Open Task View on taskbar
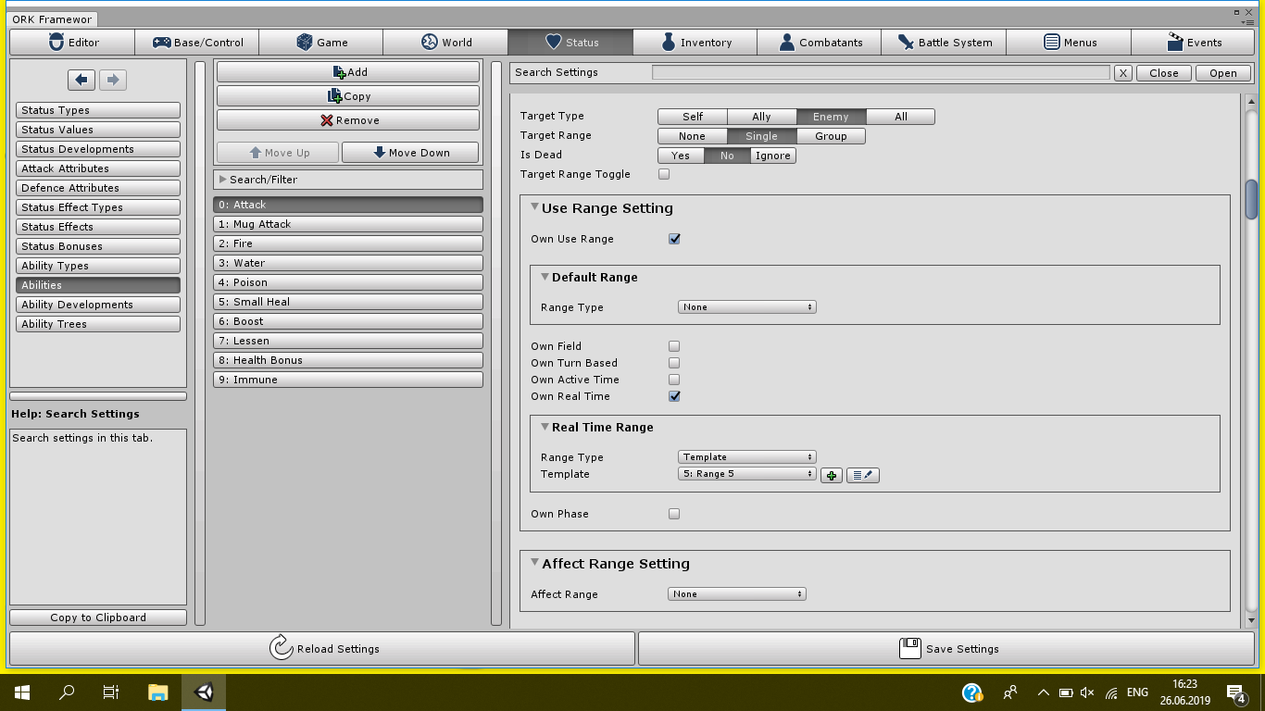Viewport: 1265px width, 711px height. click(x=111, y=692)
